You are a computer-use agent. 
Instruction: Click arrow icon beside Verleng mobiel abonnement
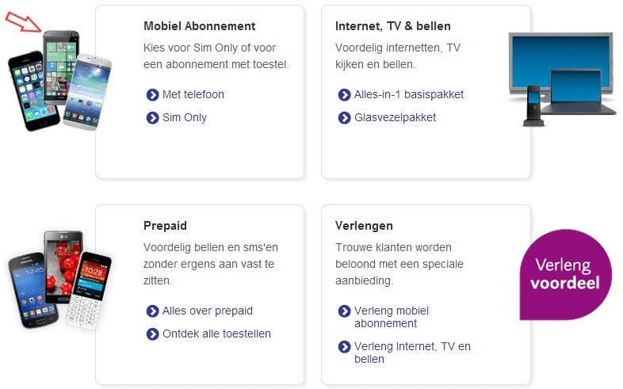(x=344, y=311)
